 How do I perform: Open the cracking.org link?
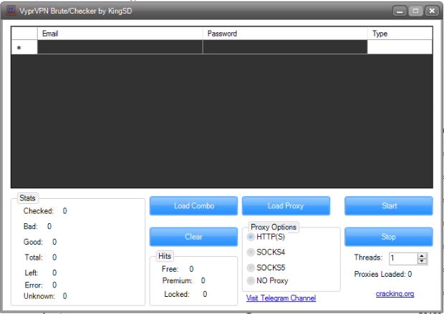coord(395,294)
